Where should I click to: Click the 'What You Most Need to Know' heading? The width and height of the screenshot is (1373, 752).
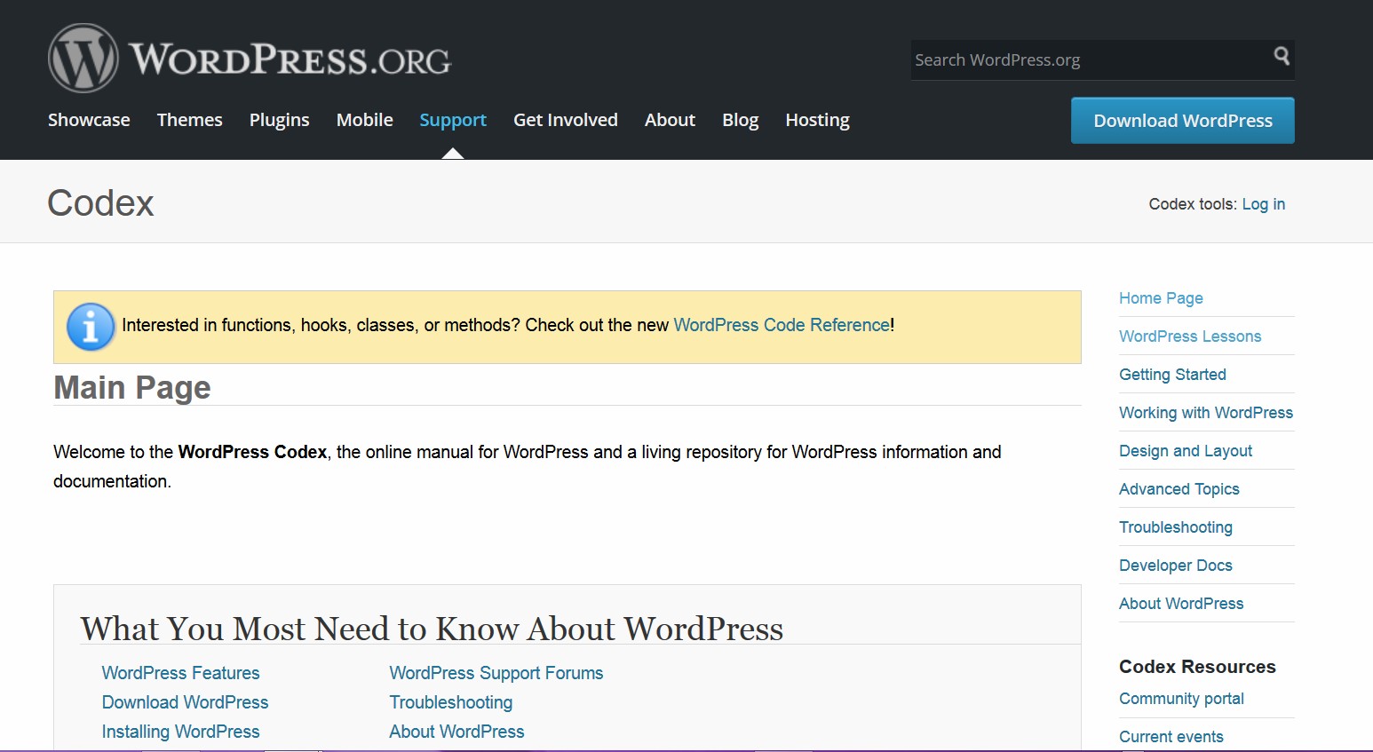tap(432, 629)
